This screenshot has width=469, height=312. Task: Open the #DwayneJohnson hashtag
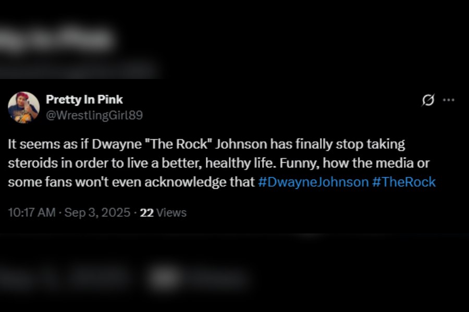pyautogui.click(x=313, y=182)
